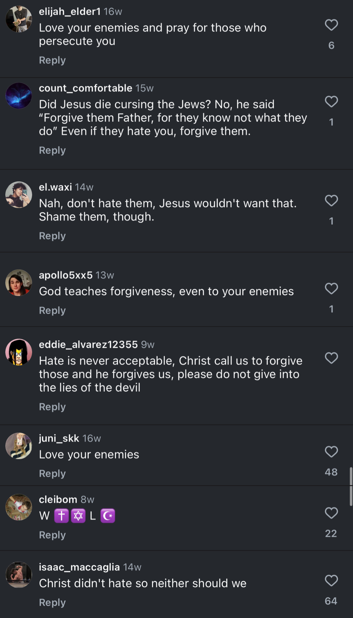Like cleibom's emoji comment

click(x=331, y=513)
